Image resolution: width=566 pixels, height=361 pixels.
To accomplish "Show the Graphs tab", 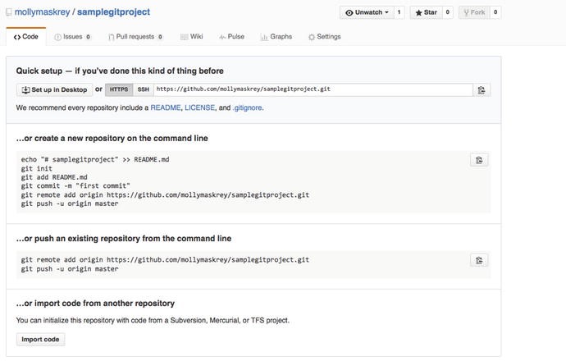I will (276, 37).
